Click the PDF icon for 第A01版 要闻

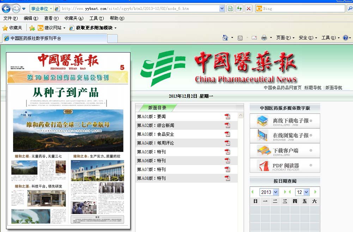pos(227,116)
